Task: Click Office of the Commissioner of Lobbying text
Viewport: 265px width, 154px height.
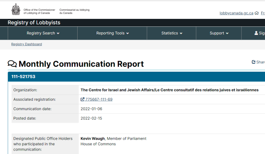Action: 39,11
